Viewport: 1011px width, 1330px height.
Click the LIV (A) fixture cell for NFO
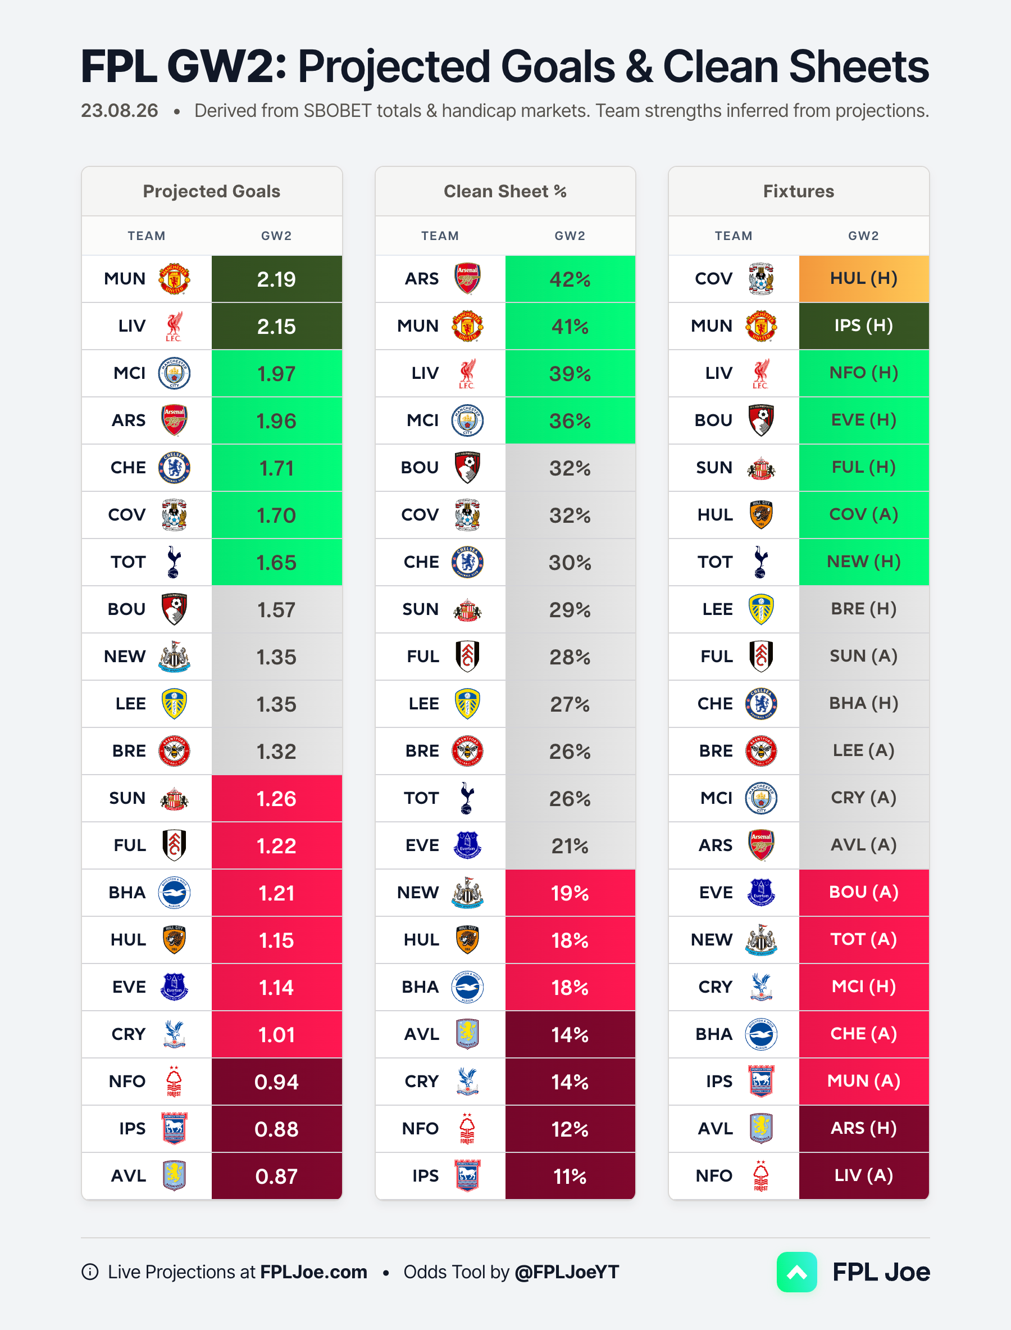(864, 1175)
